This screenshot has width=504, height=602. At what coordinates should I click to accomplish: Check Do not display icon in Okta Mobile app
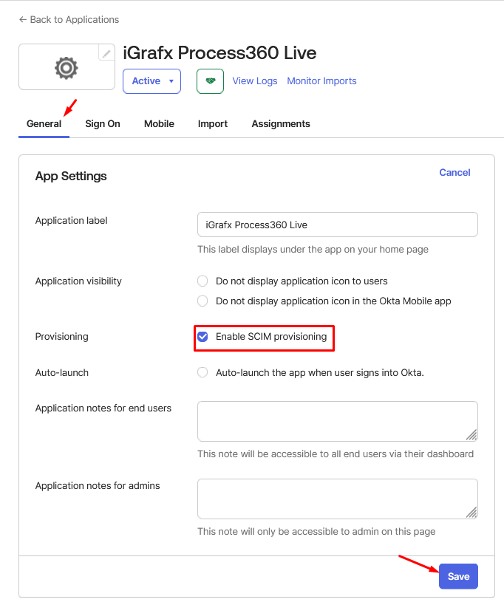click(202, 301)
